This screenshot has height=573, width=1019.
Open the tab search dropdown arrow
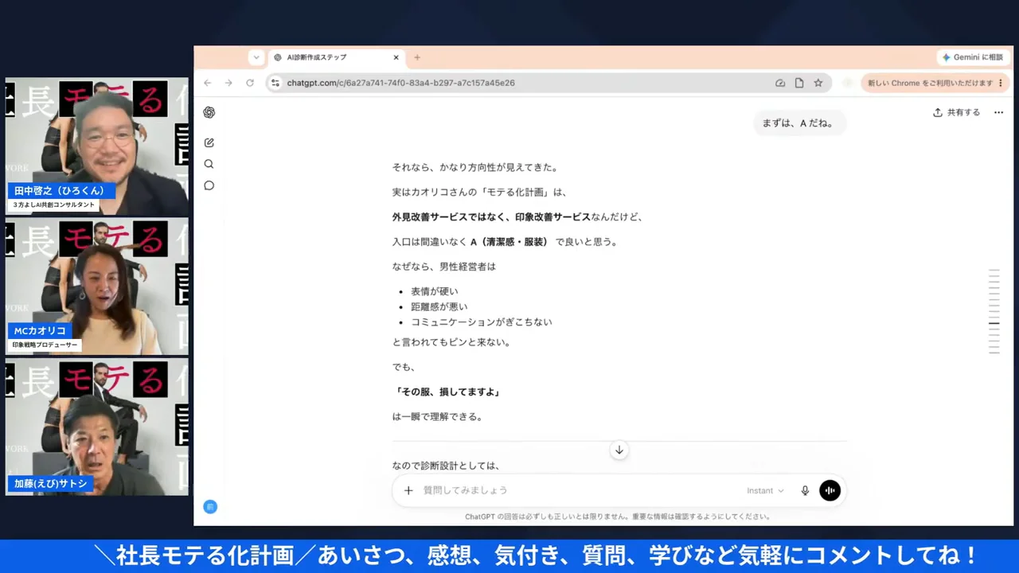click(x=256, y=57)
